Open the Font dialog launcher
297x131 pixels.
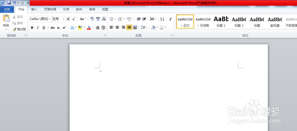click(105, 35)
